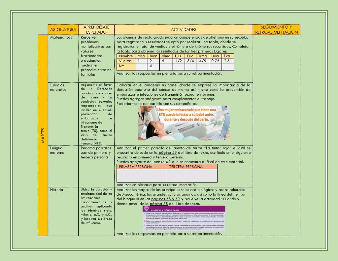The height and width of the screenshot is (261, 338).
Task: Click the blank box under TERCERA PERSONA
Action: pyautogui.click(x=192, y=176)
